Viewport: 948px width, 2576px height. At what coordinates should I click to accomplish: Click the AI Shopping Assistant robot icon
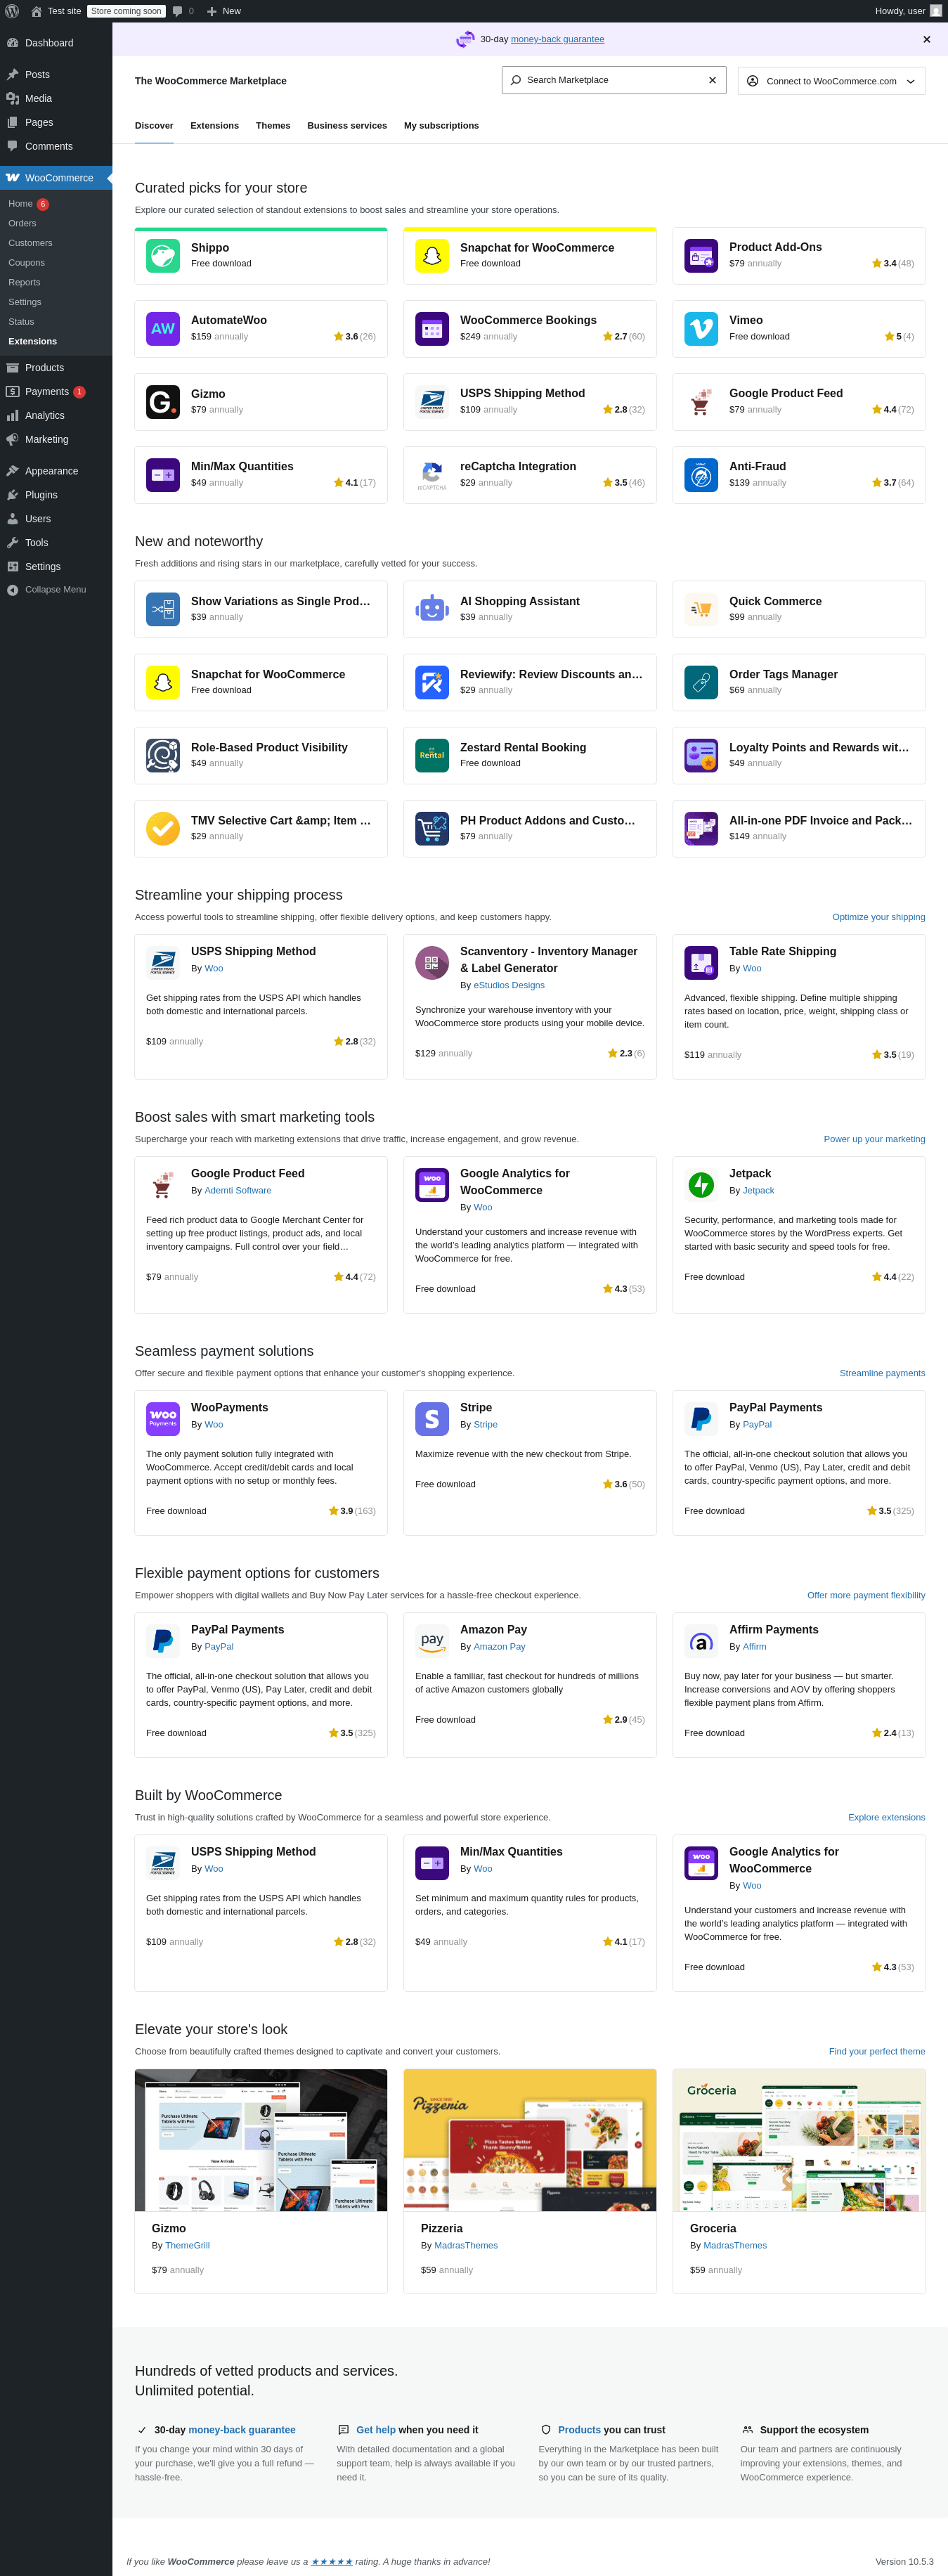432,608
